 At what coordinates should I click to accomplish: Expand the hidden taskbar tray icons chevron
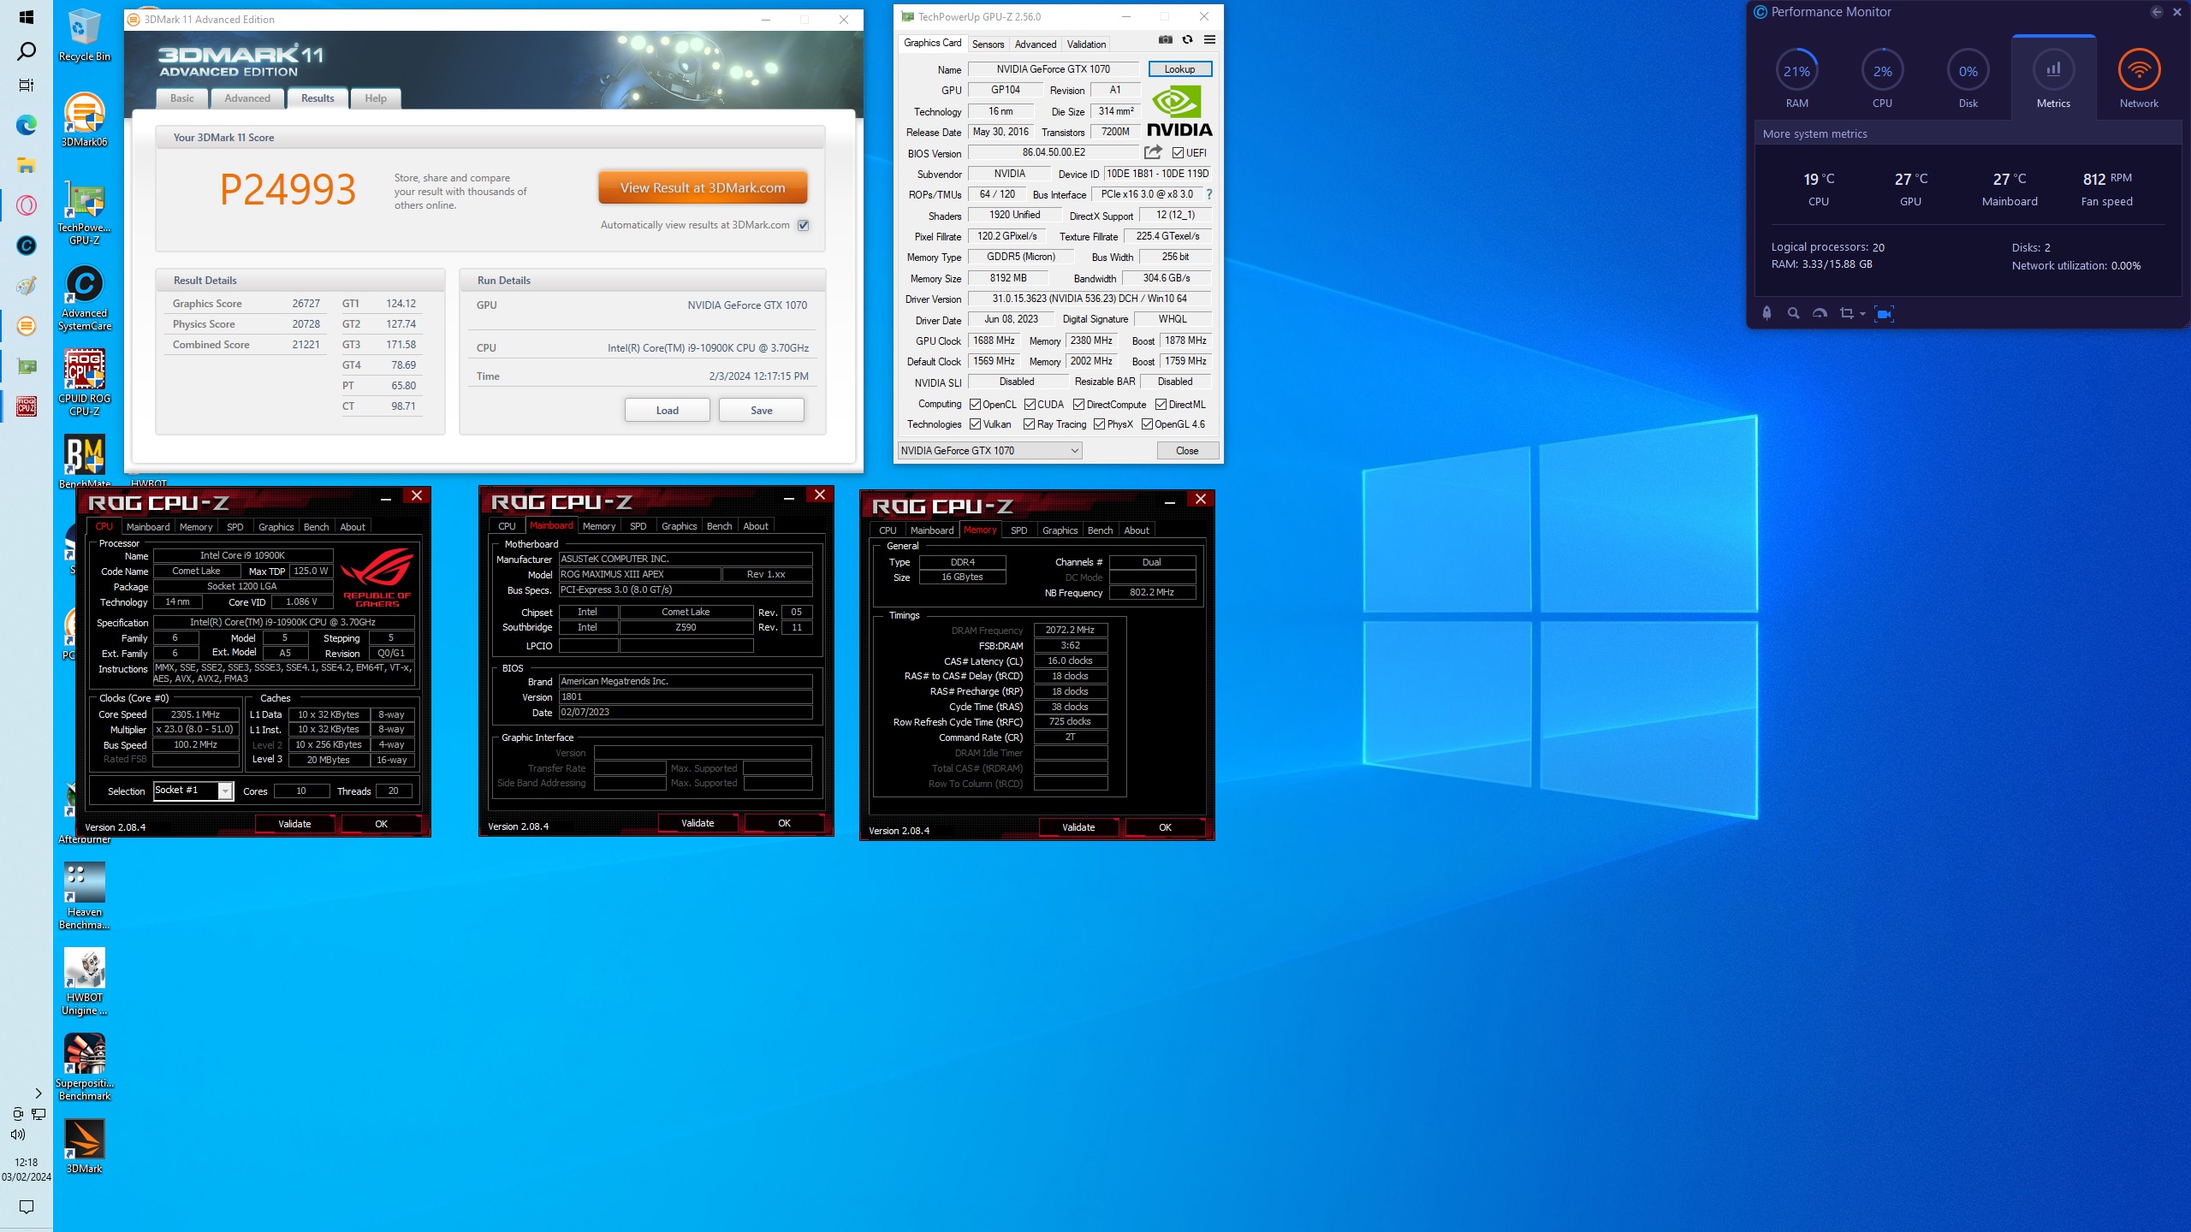pos(38,1093)
